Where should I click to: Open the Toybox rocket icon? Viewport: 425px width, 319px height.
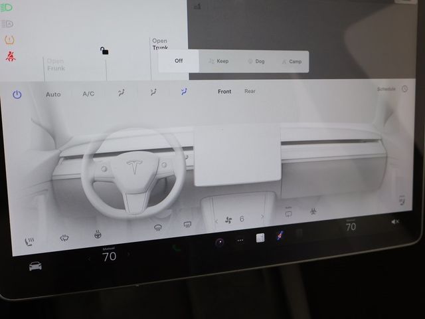tap(280, 236)
